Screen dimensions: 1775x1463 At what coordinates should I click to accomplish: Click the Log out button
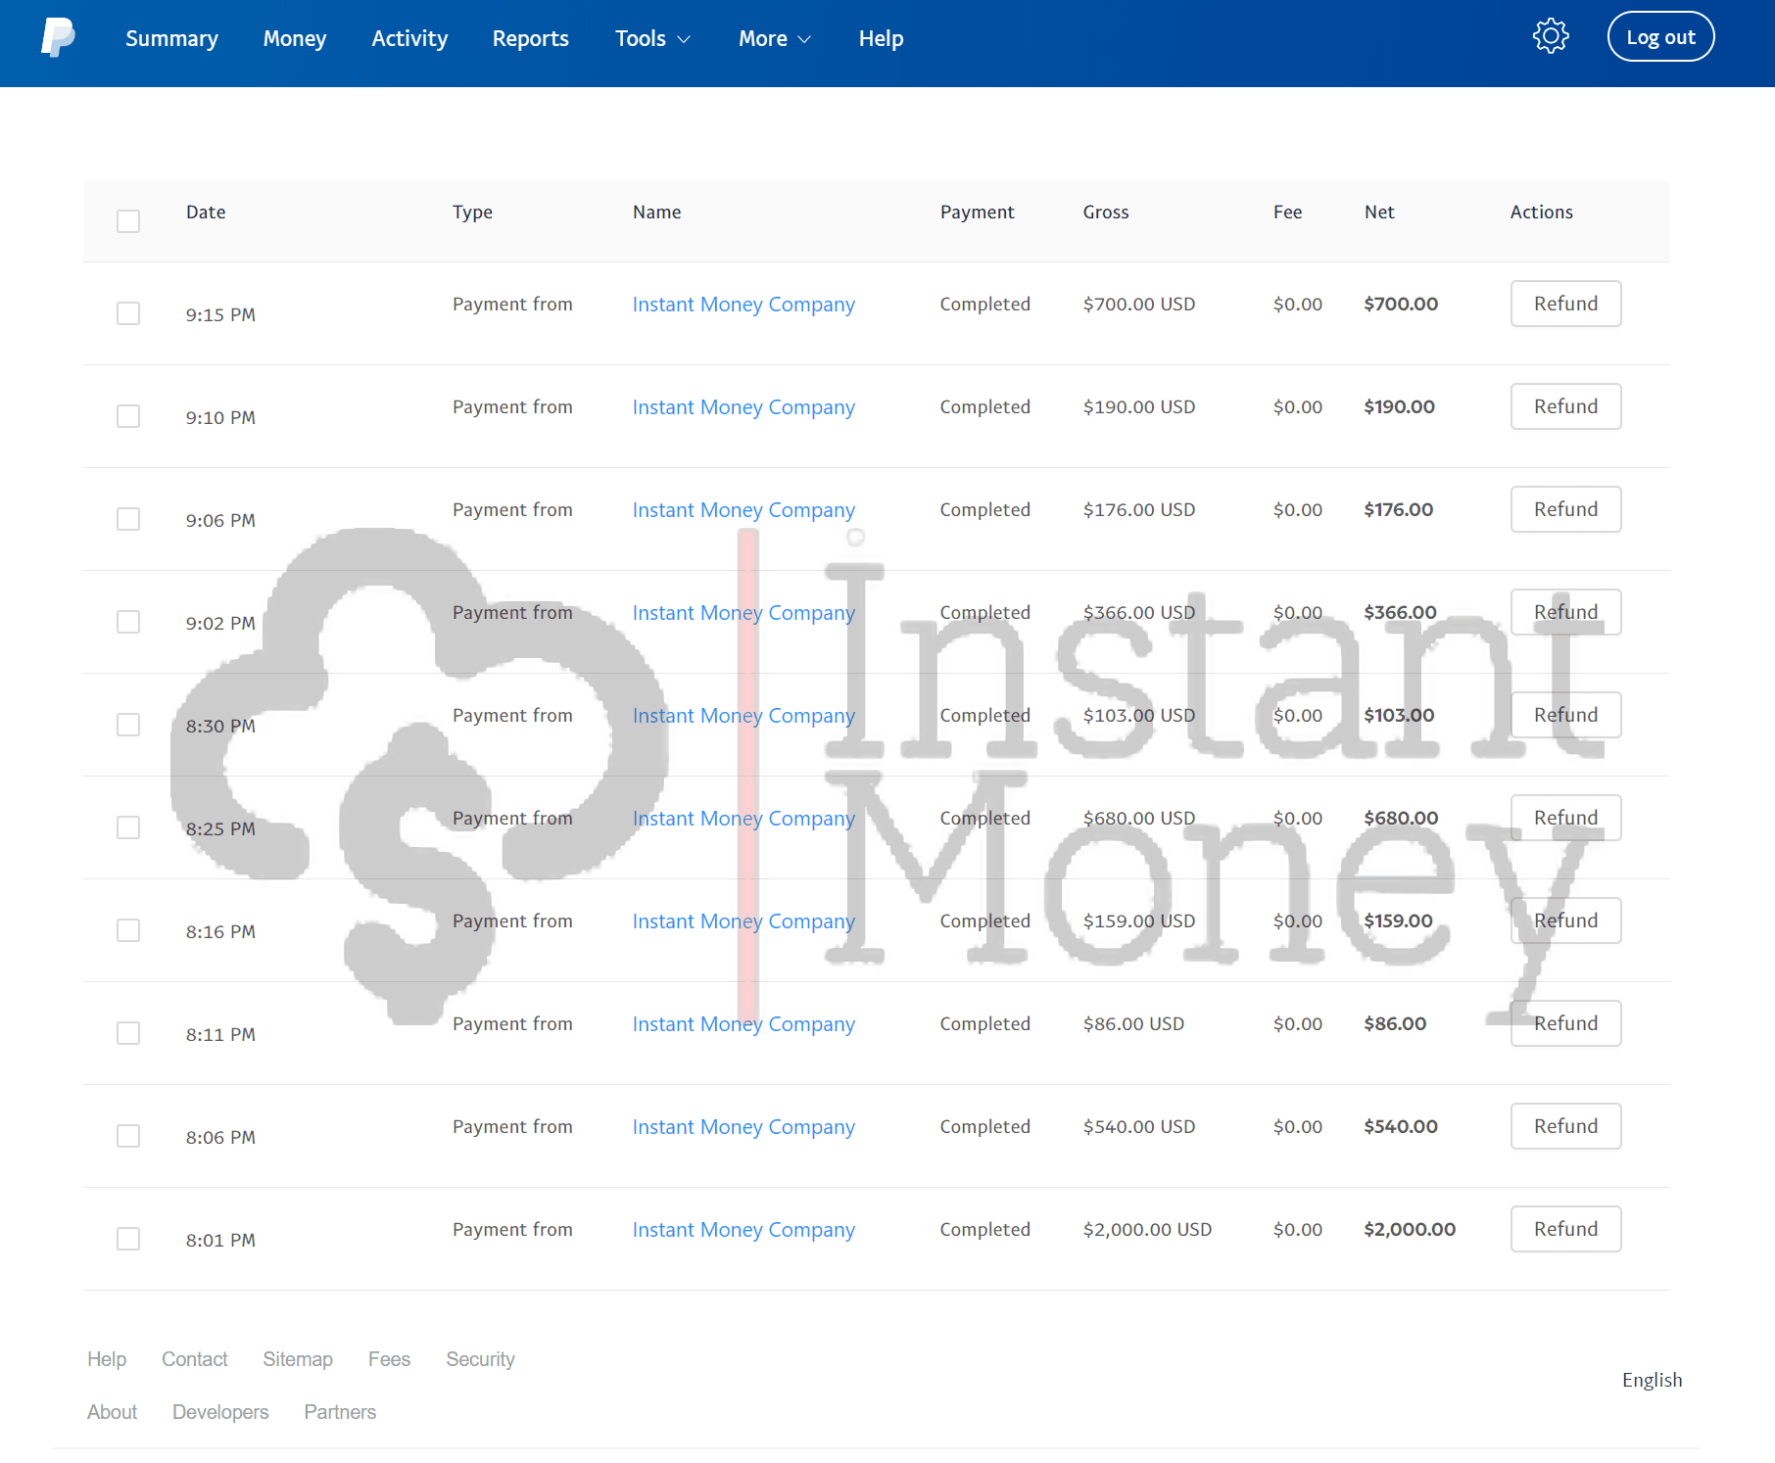(1660, 37)
